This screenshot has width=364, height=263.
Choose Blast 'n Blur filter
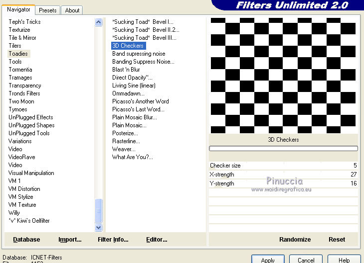coord(126,70)
